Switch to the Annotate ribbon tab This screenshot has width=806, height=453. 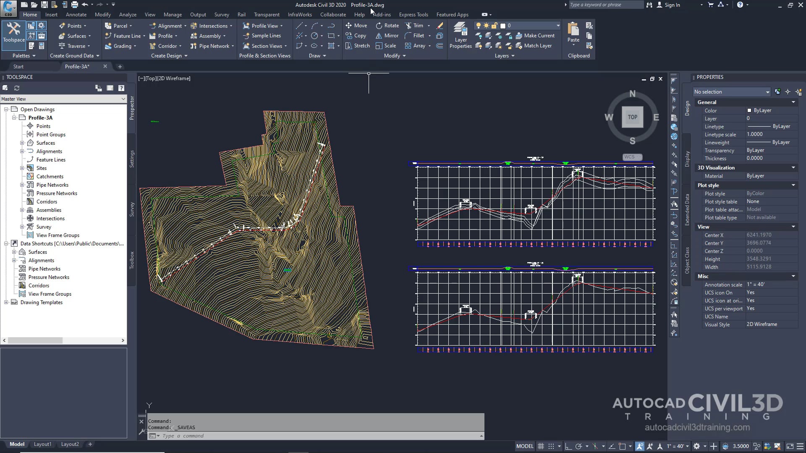click(76, 14)
